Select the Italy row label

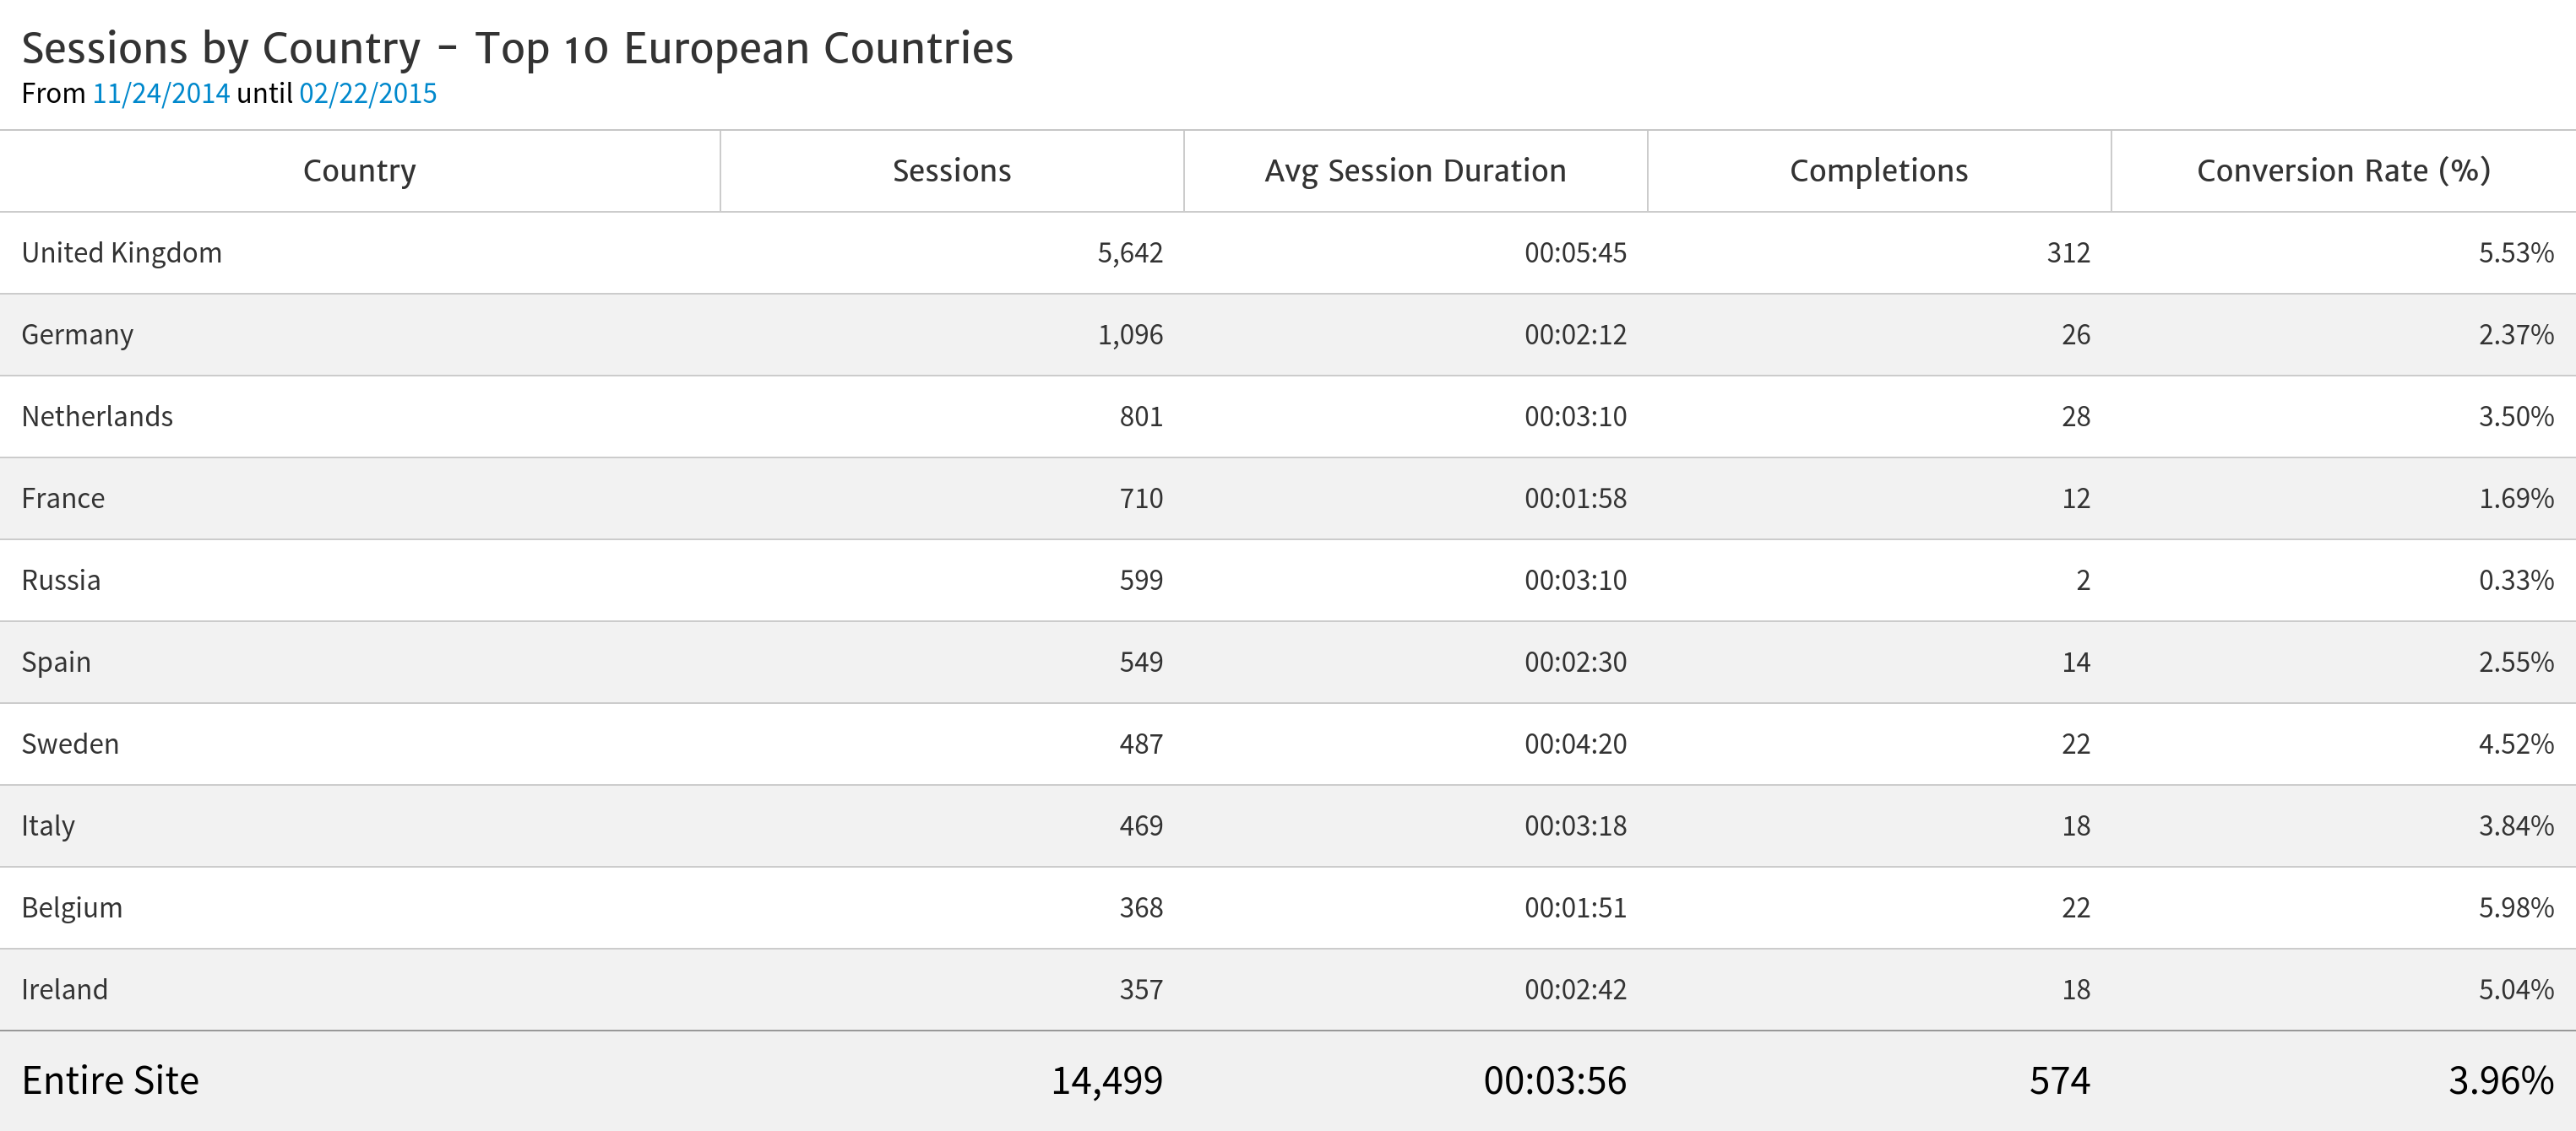[x=48, y=826]
